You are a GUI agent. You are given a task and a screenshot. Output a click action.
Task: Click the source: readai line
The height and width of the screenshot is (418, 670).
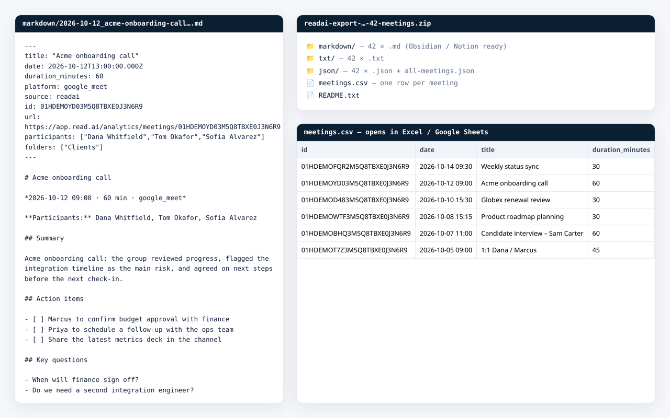pos(52,97)
